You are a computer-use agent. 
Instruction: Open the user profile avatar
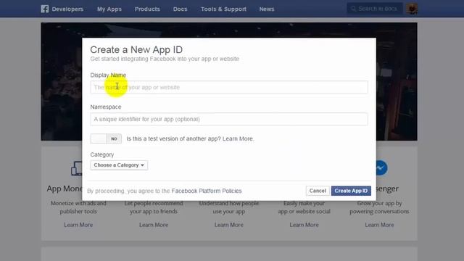(x=412, y=9)
